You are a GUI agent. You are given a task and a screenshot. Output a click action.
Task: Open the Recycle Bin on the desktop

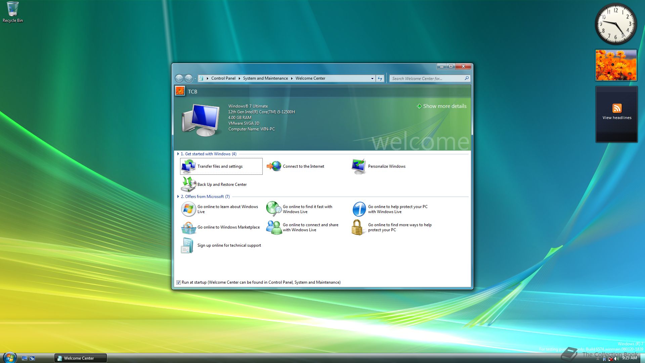tap(13, 12)
